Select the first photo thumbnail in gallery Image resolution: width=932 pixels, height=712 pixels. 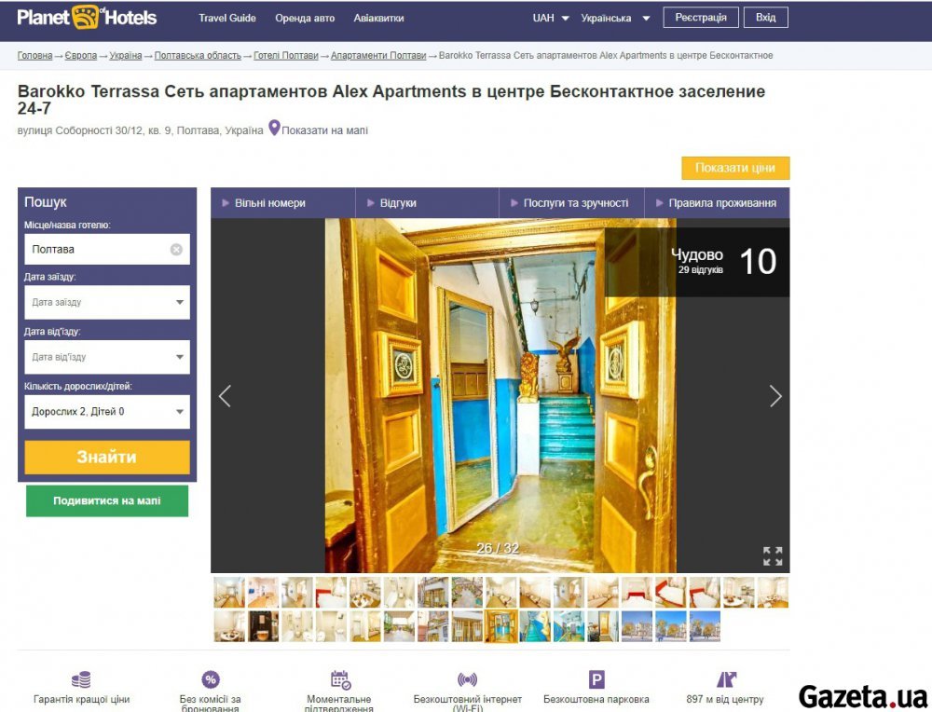pos(229,592)
